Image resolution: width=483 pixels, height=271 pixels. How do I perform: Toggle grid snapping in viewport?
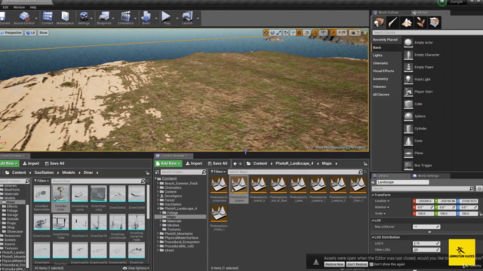coord(299,32)
